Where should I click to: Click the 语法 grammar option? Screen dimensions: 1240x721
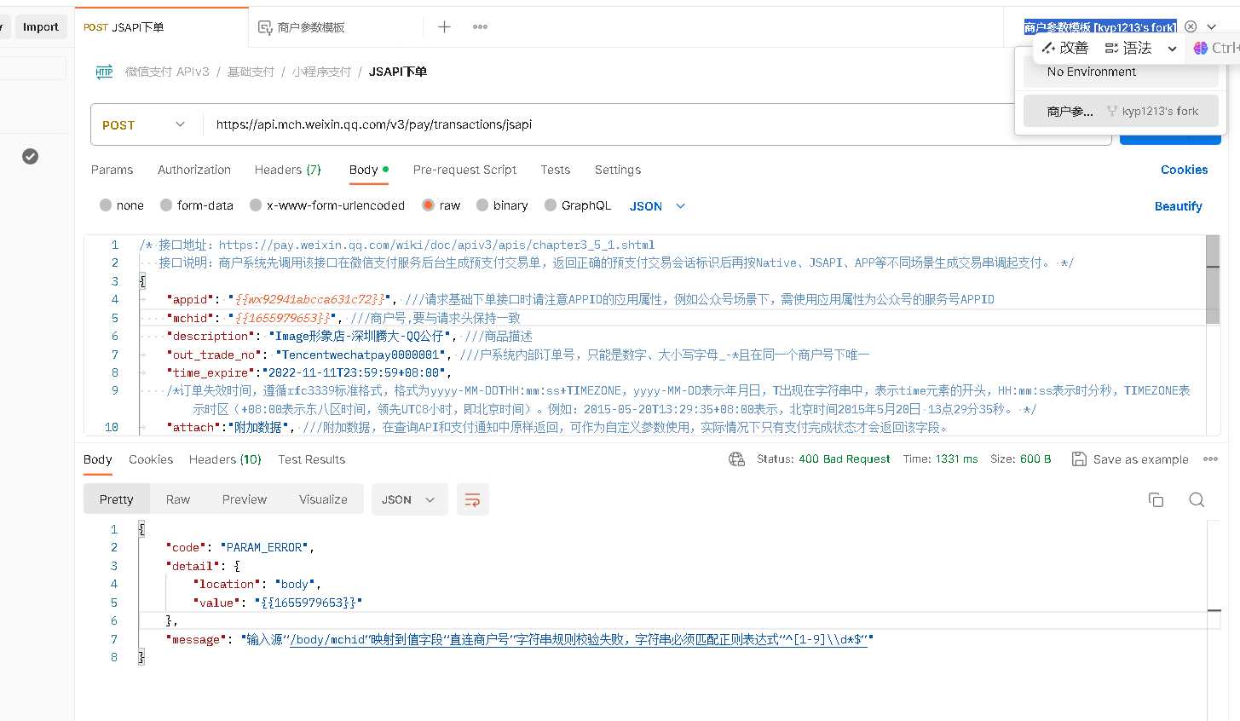(1128, 48)
